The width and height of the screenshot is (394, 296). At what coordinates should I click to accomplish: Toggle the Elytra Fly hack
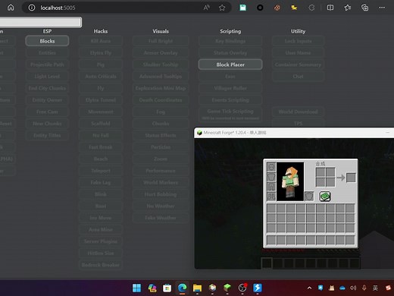coord(101,52)
